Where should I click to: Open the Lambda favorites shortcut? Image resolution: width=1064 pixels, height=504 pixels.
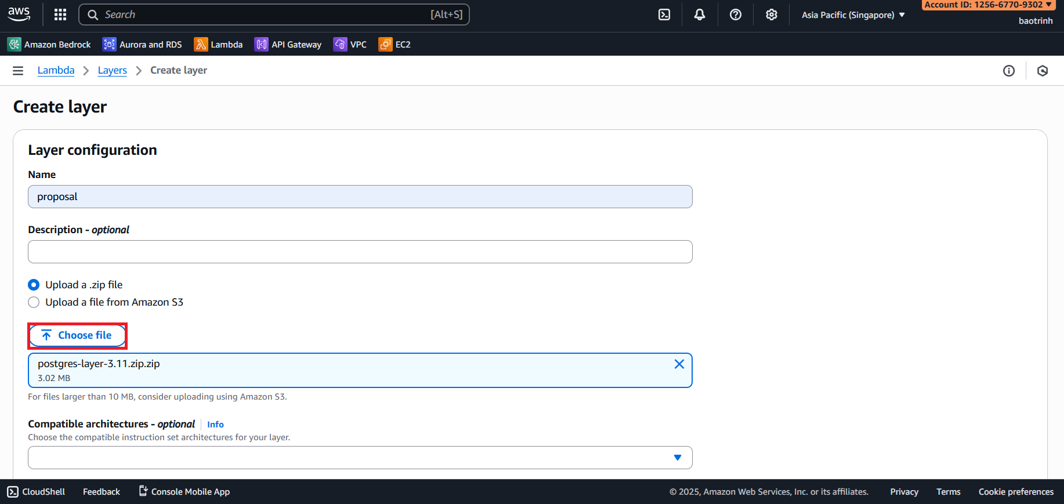point(218,44)
